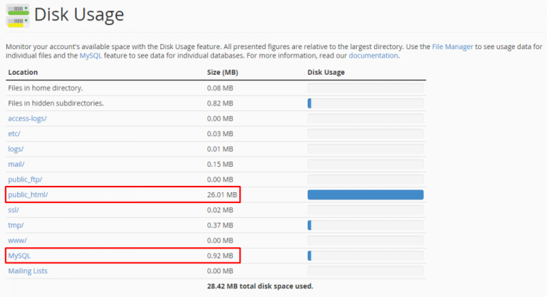The width and height of the screenshot is (547, 297).
Task: Click the MySQL row link in table
Action: (x=19, y=255)
